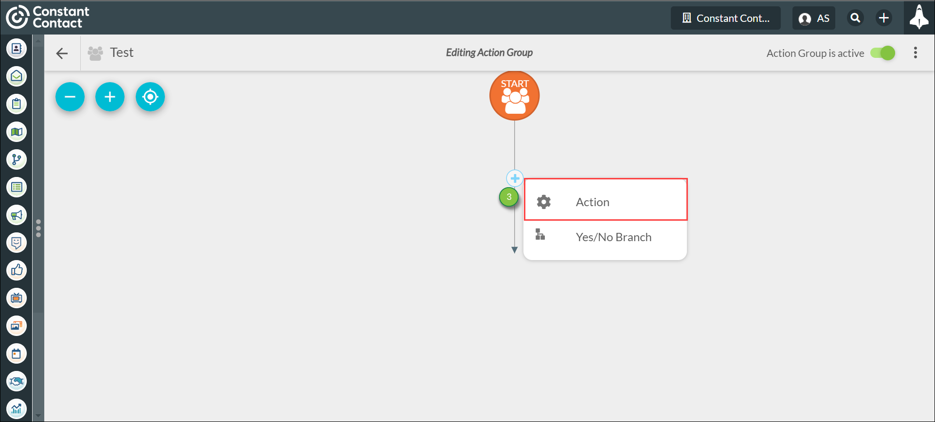Image resolution: width=935 pixels, height=422 pixels.
Task: Open the list form icon in the sidebar
Action: coord(17,187)
